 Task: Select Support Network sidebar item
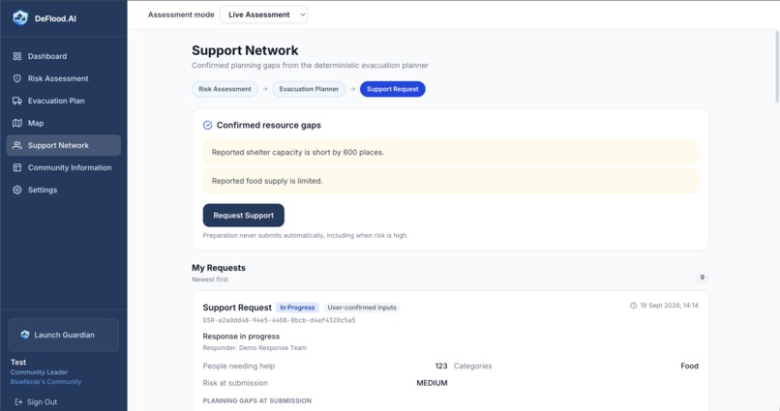[x=64, y=145]
